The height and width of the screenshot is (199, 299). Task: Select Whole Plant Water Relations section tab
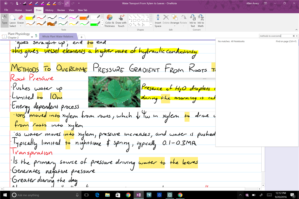tap(58, 36)
